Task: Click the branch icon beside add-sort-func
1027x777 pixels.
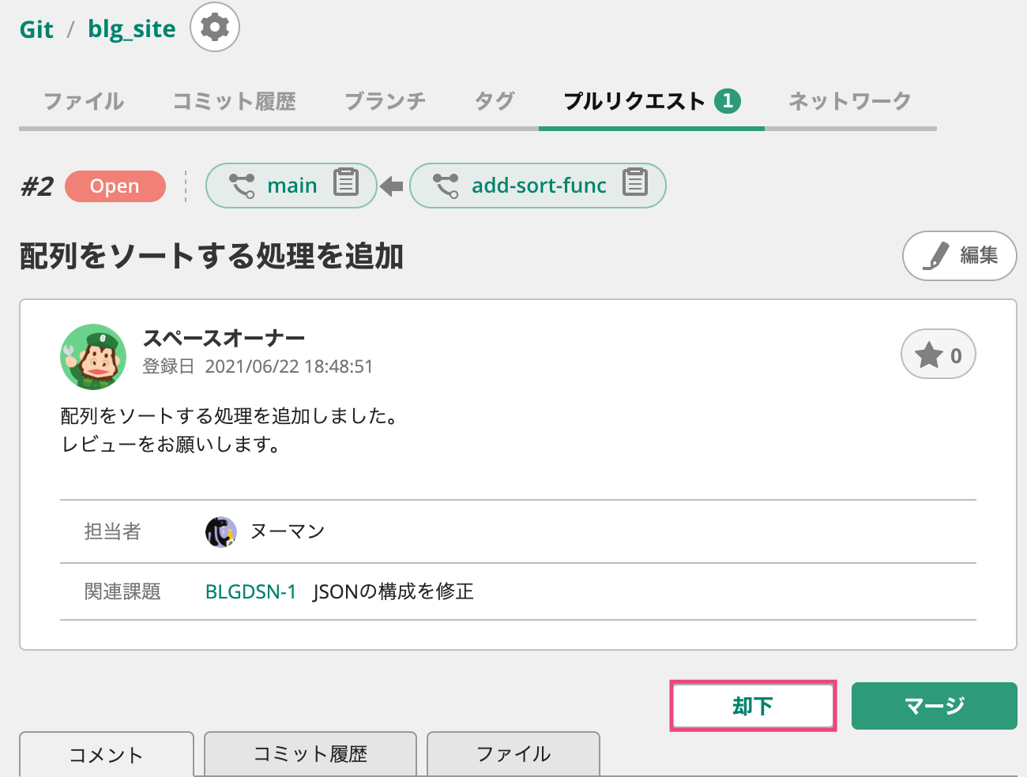Action: pos(447,185)
